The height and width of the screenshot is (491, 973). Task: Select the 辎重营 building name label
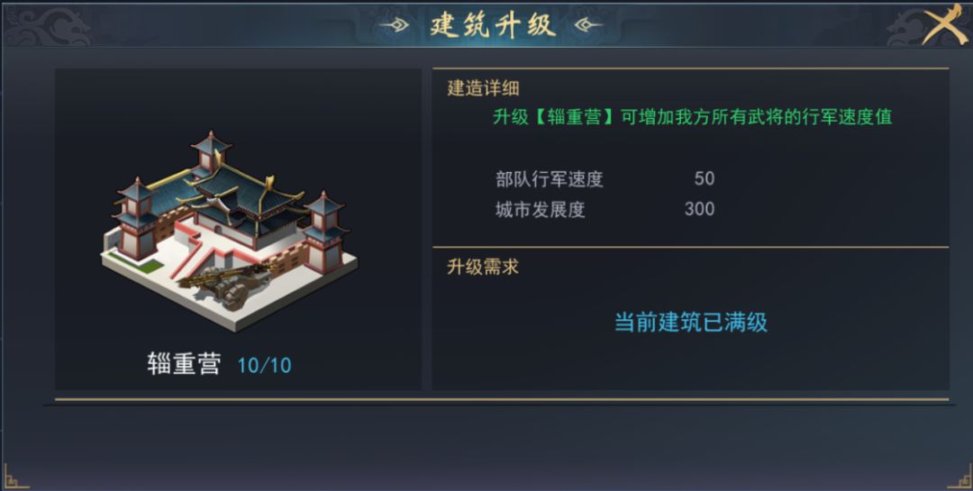point(184,364)
